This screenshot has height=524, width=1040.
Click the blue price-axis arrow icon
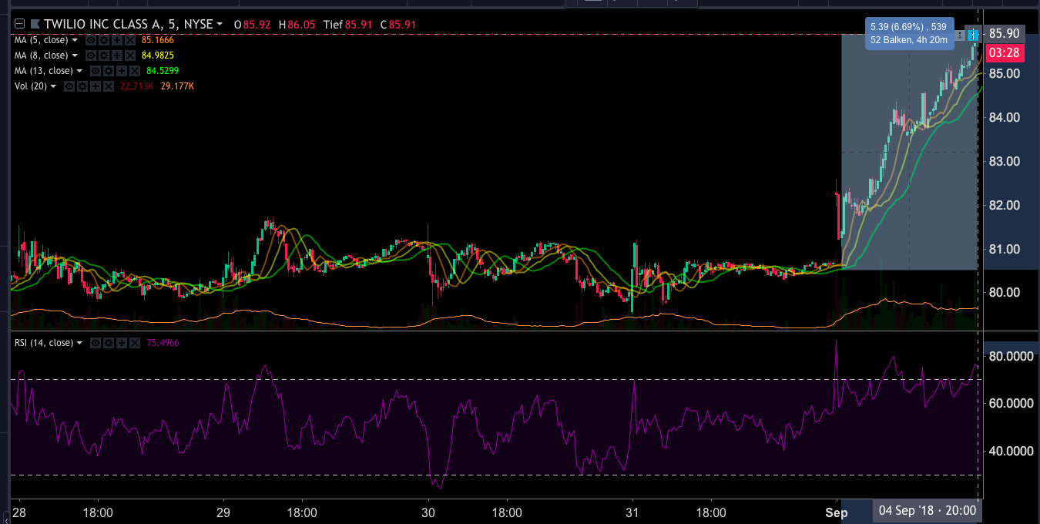974,35
